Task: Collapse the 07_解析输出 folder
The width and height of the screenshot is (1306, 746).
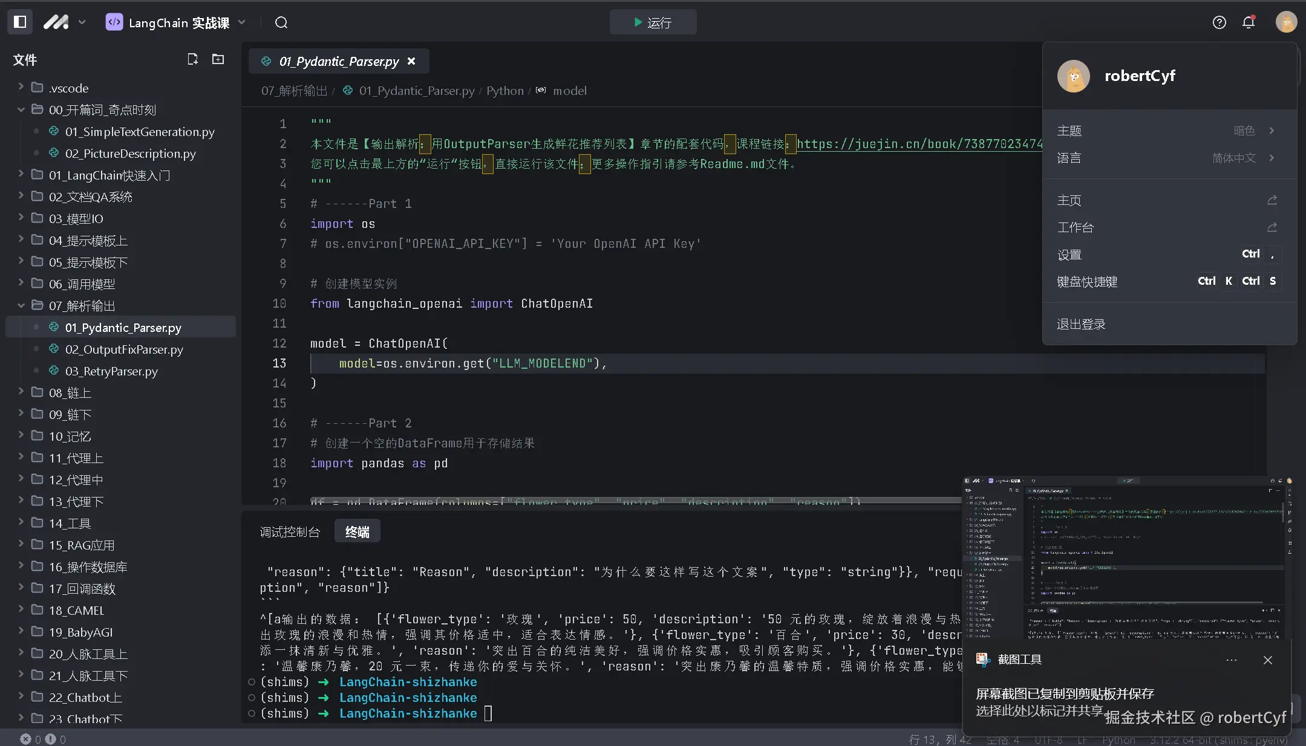Action: click(82, 306)
